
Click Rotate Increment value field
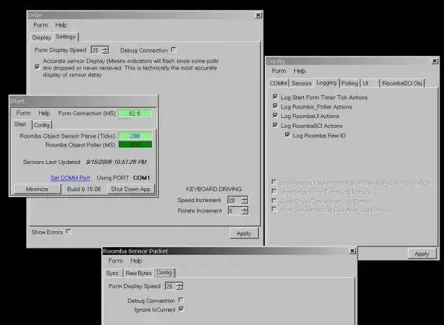234,211
